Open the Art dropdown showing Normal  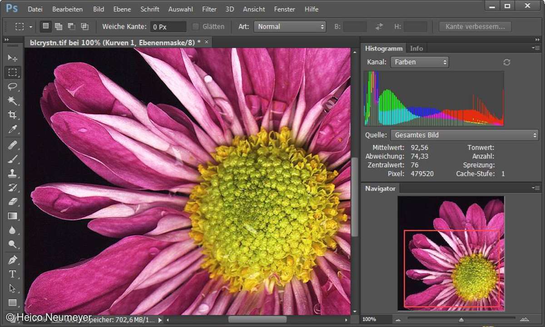click(290, 26)
